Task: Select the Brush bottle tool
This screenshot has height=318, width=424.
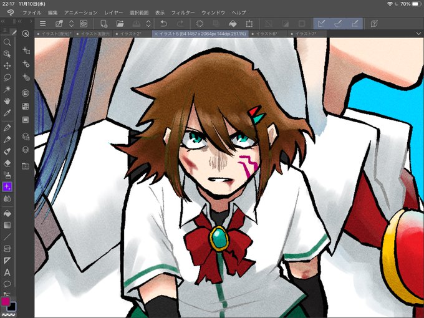Action: [x=7, y=151]
